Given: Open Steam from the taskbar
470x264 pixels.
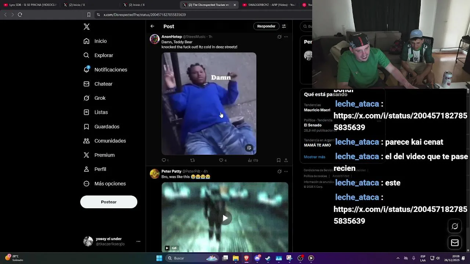Looking at the screenshot, I should (268, 258).
